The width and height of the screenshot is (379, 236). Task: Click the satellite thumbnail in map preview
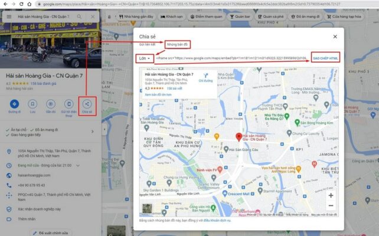pyautogui.click(x=147, y=208)
